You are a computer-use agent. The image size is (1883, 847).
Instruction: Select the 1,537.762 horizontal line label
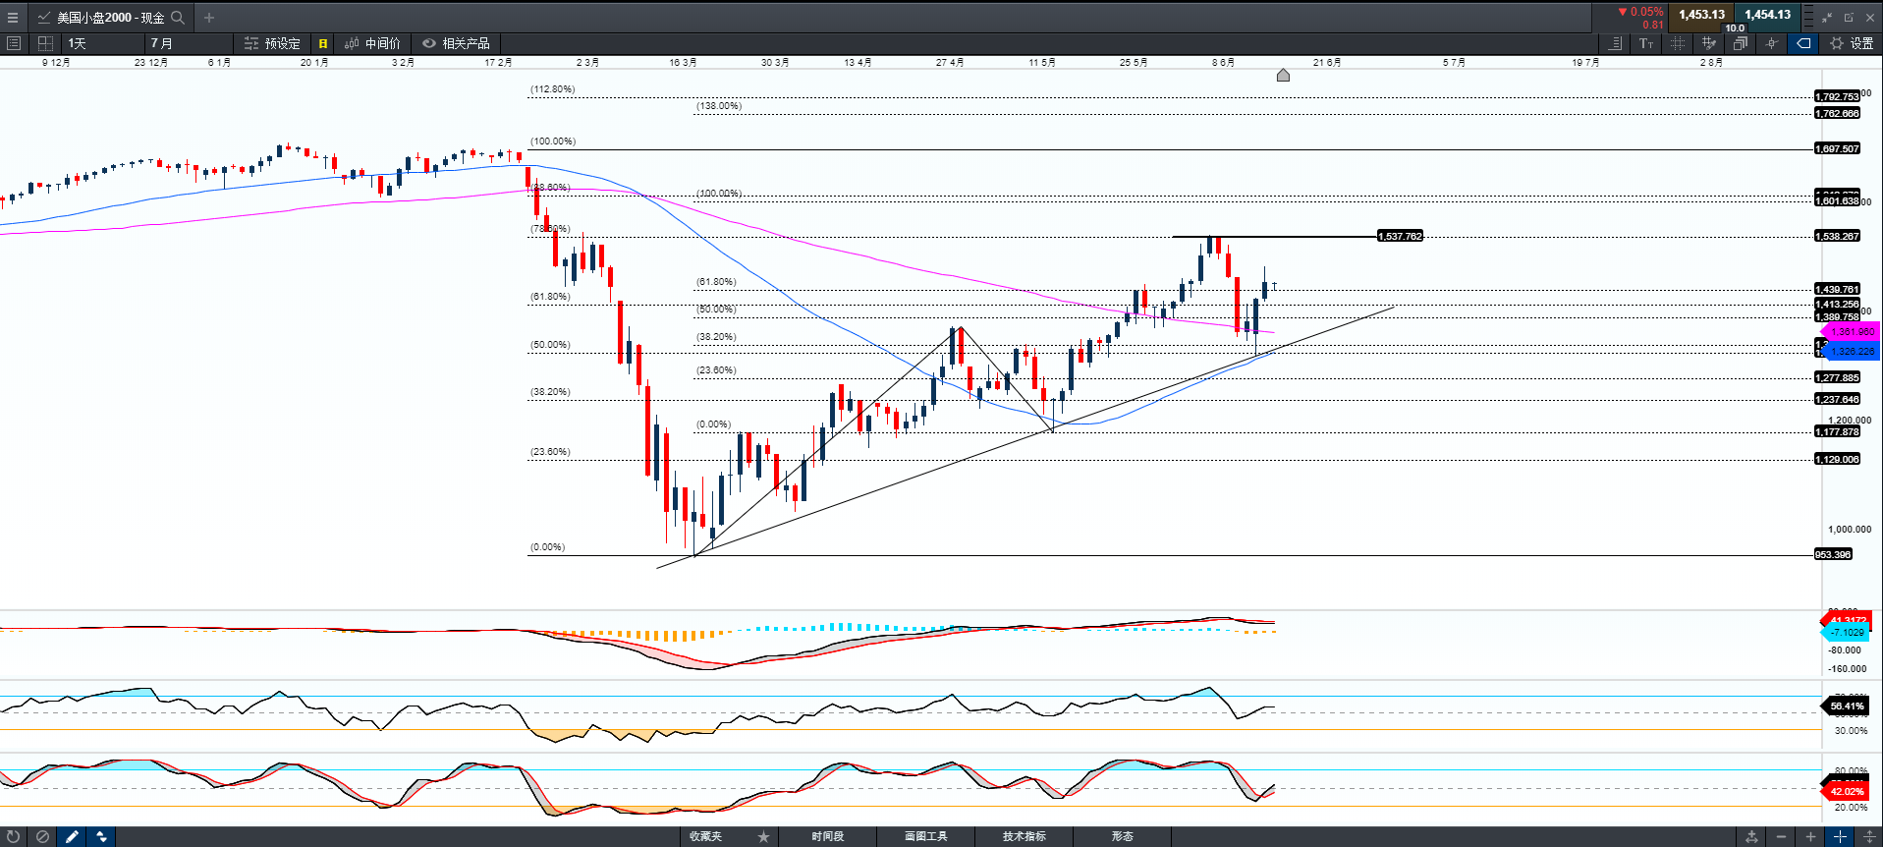[1400, 236]
